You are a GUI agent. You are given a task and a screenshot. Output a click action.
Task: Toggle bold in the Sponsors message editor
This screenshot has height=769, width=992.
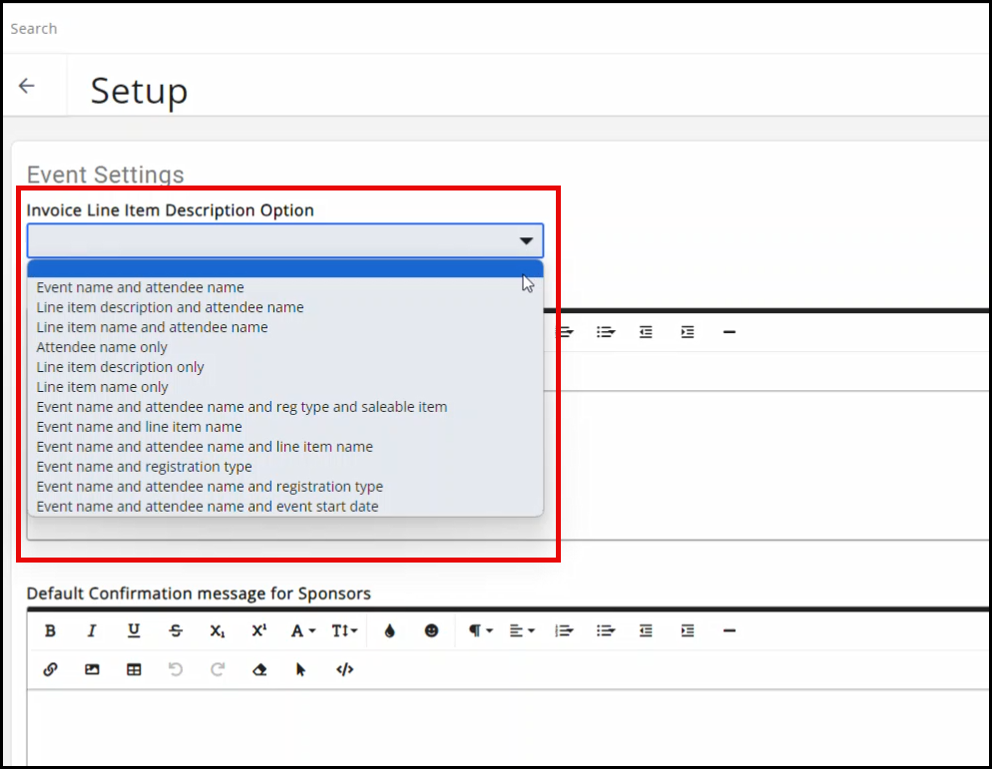(50, 630)
